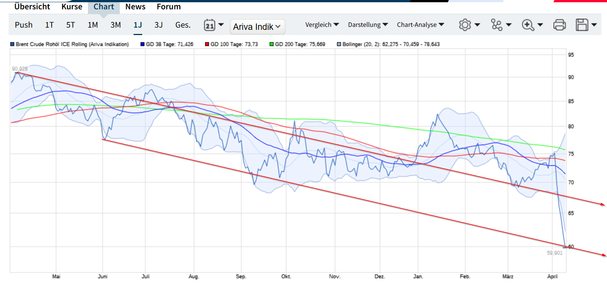
Task: Switch to the Kurse tab
Action: [x=72, y=7]
